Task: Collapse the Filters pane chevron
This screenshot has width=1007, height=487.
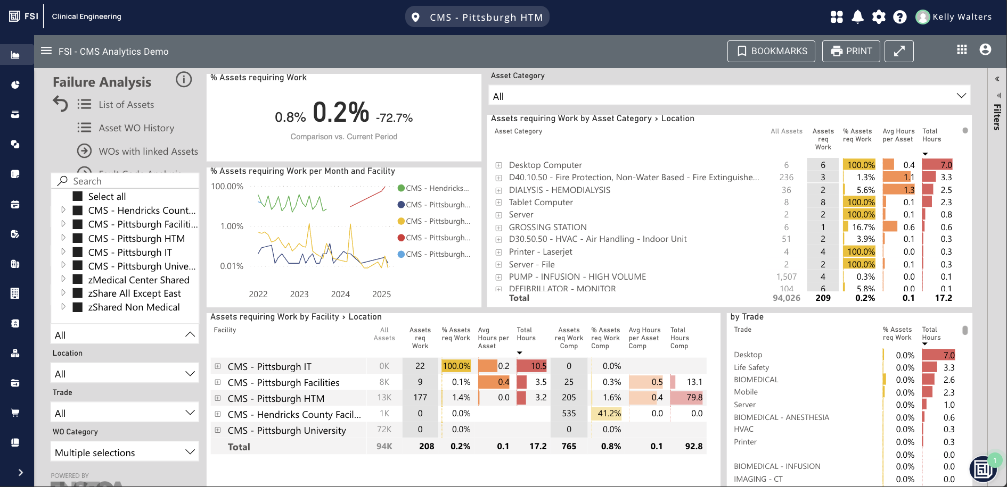Action: pyautogui.click(x=997, y=79)
